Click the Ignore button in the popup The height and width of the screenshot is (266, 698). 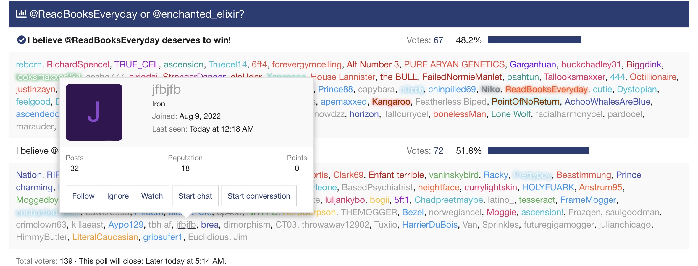(x=118, y=196)
